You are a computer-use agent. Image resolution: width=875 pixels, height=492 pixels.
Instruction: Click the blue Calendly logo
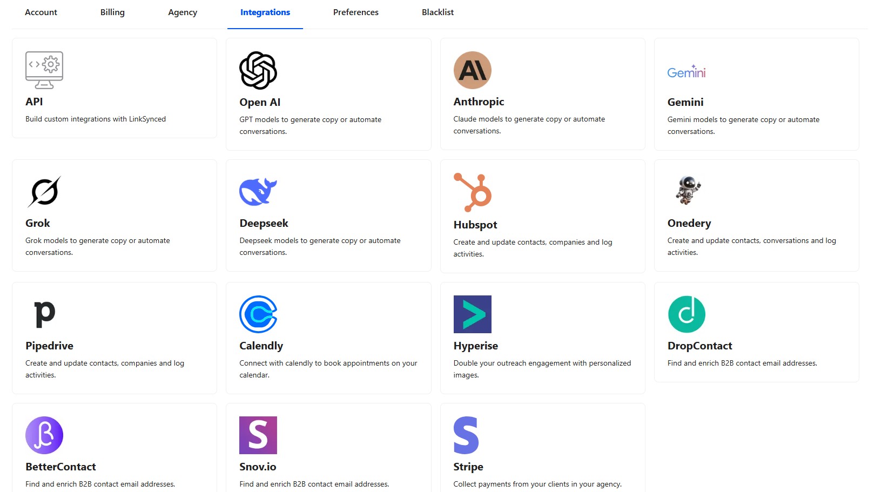click(x=258, y=314)
